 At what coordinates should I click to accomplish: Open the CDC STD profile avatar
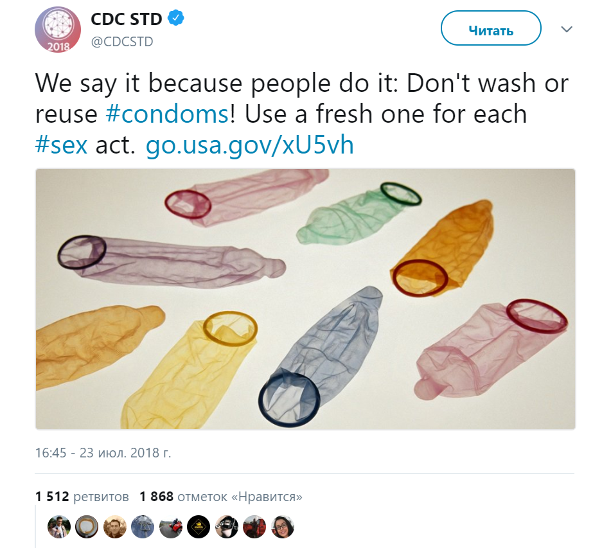click(58, 30)
